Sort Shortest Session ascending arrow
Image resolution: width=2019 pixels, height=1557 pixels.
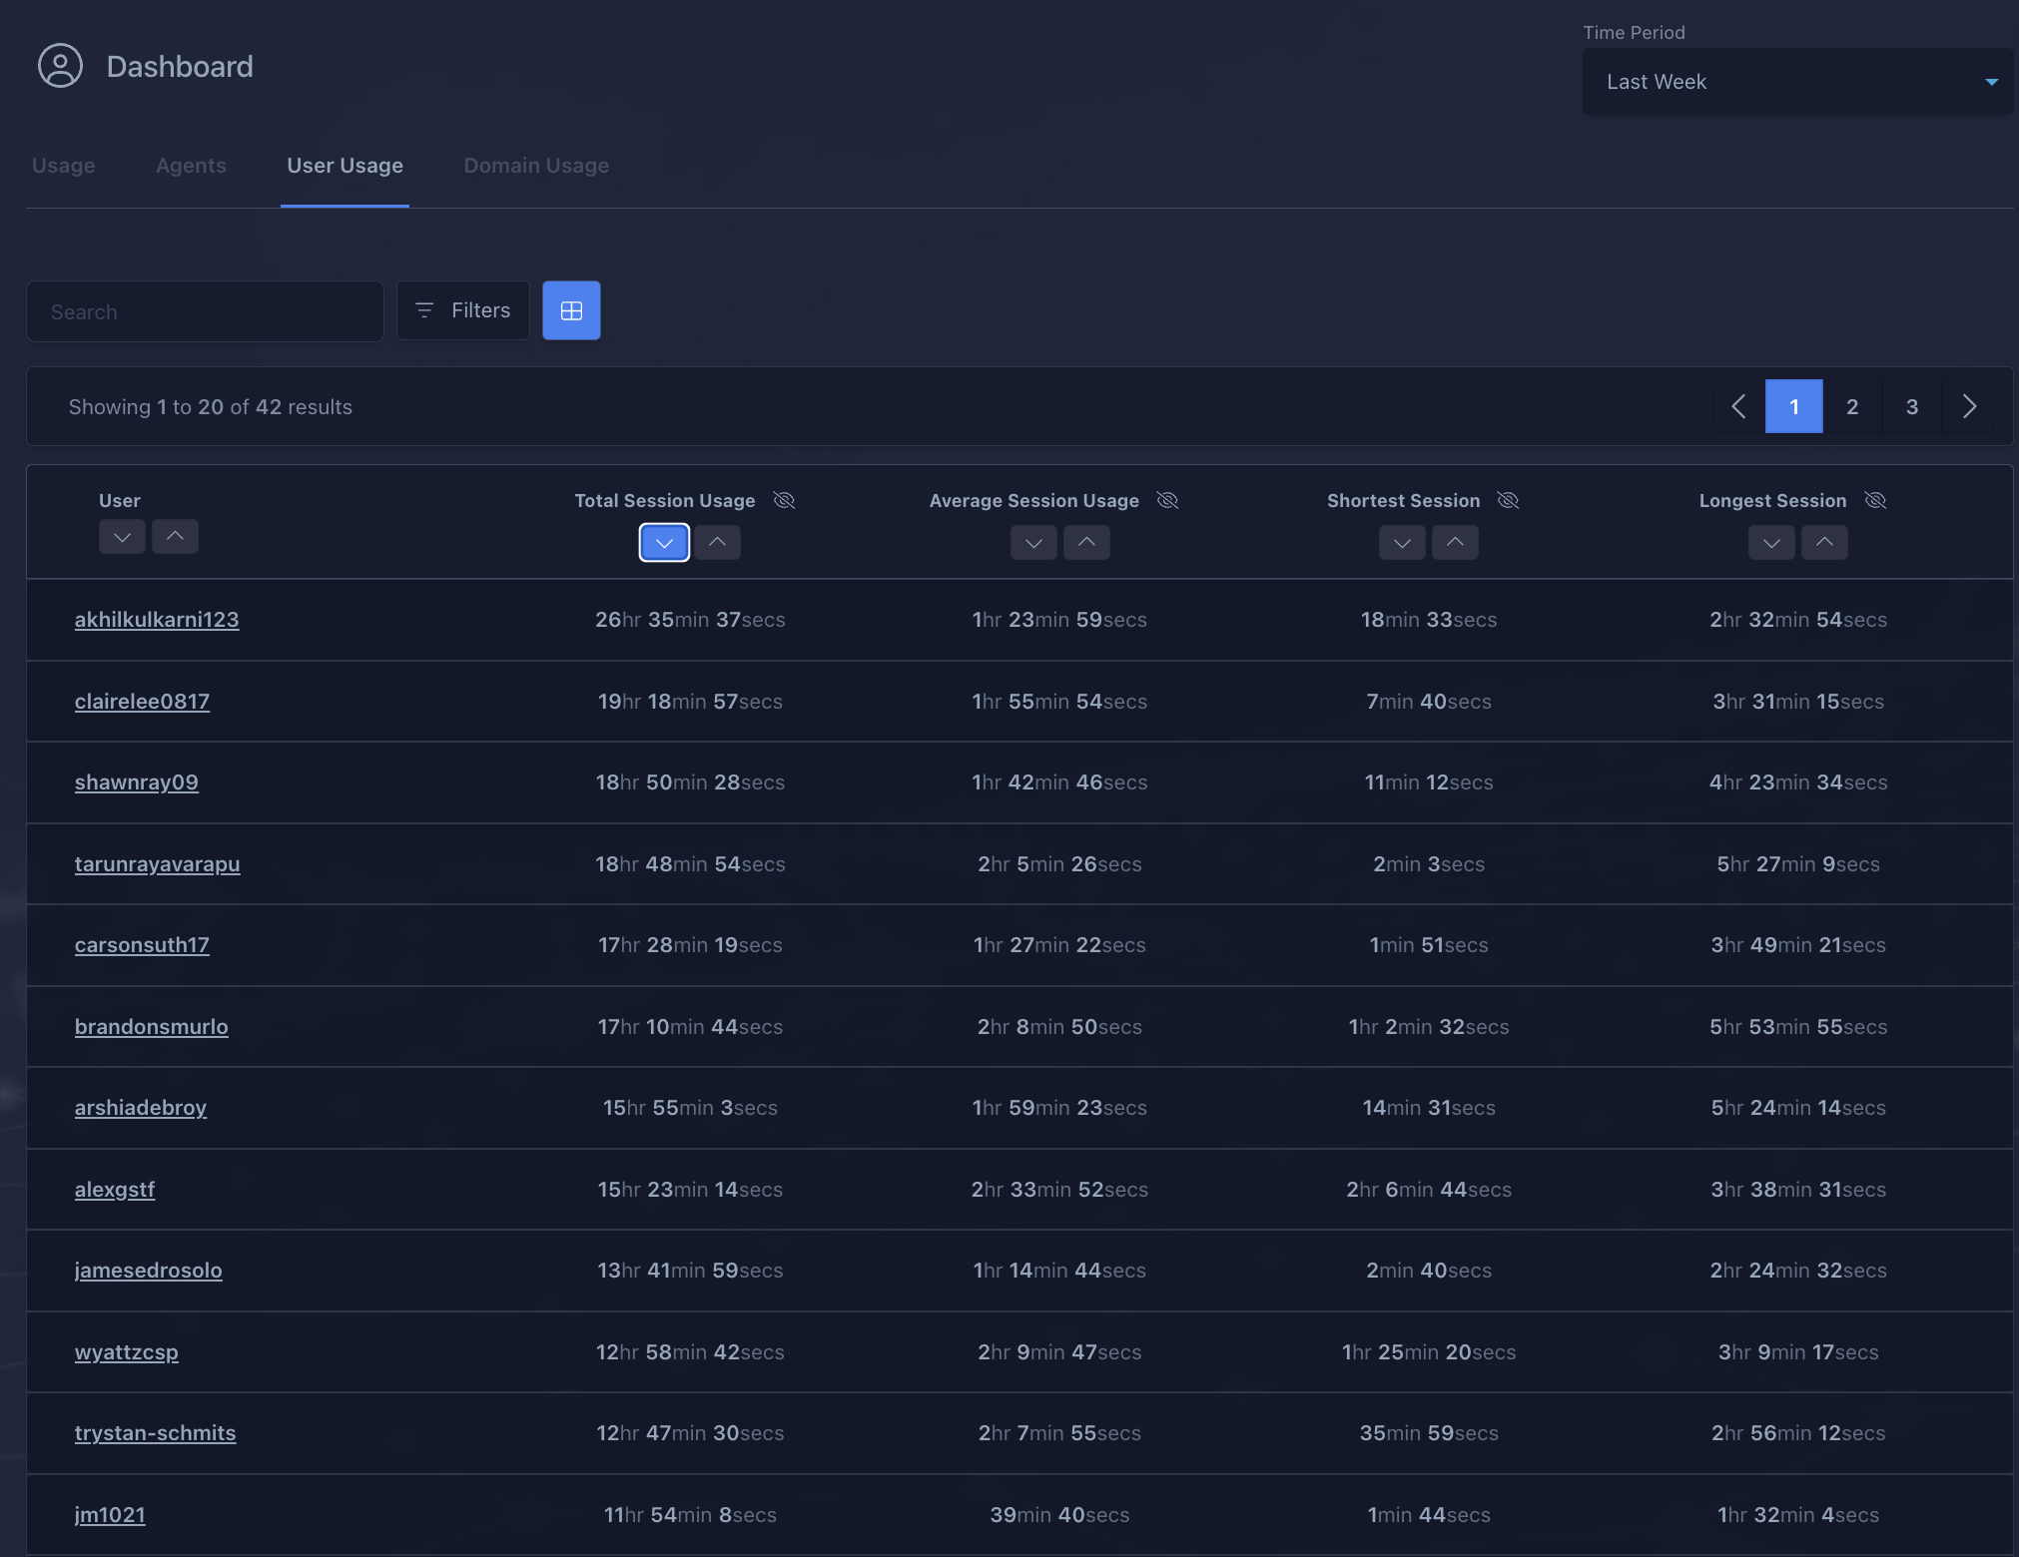(x=1455, y=542)
